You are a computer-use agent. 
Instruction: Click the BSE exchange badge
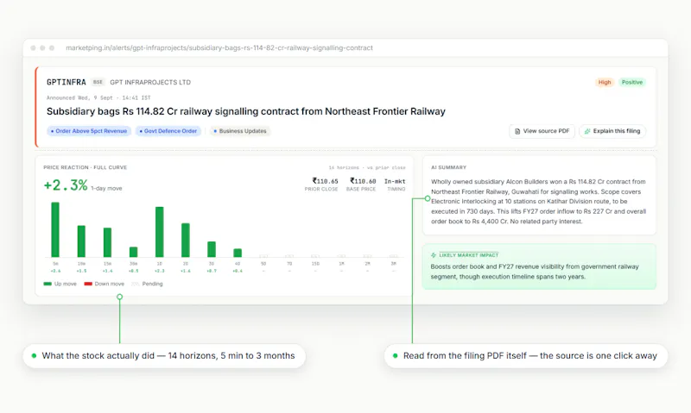tap(98, 82)
